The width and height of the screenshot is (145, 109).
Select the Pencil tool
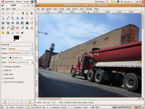8,28
